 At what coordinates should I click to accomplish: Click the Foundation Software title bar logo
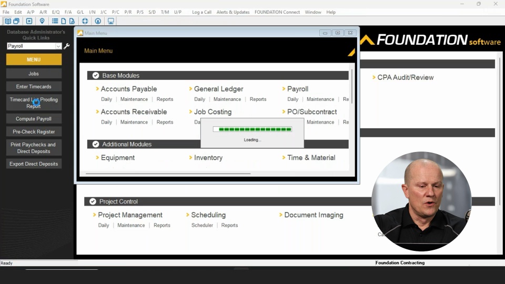(x=4, y=4)
